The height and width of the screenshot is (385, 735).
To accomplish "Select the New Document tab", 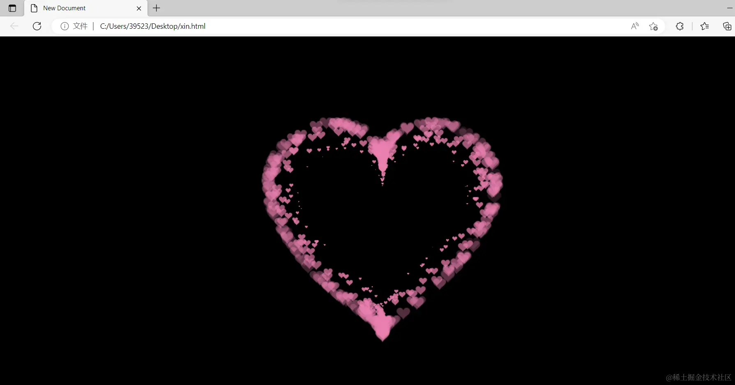I will point(86,8).
